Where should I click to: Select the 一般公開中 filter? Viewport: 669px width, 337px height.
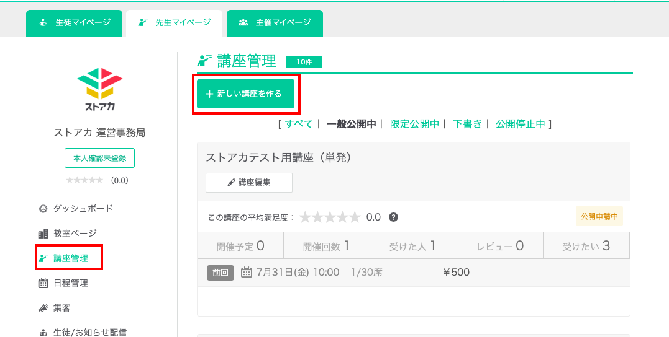coord(351,124)
